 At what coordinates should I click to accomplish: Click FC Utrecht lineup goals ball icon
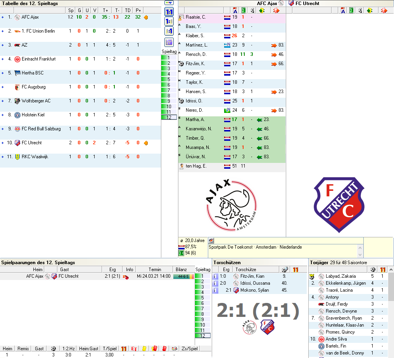coord(360,10)
